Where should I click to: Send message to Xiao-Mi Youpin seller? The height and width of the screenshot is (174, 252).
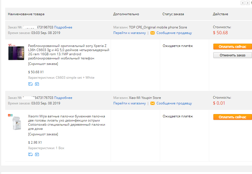point(174,103)
